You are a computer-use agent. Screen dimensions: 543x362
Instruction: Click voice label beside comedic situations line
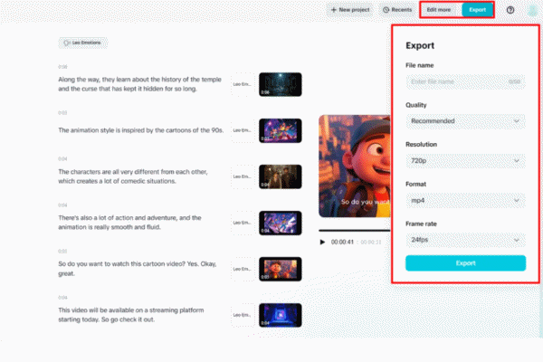coord(242,176)
